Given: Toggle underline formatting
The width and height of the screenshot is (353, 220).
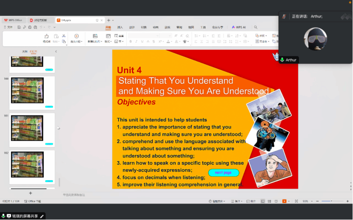Looking at the screenshot, I should pos(142,42).
